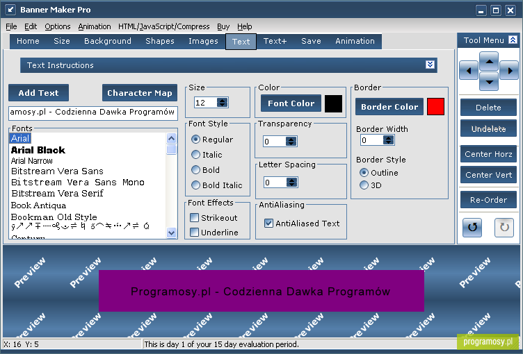Image resolution: width=523 pixels, height=354 pixels.
Task: Select Regular font style
Action: pos(195,140)
